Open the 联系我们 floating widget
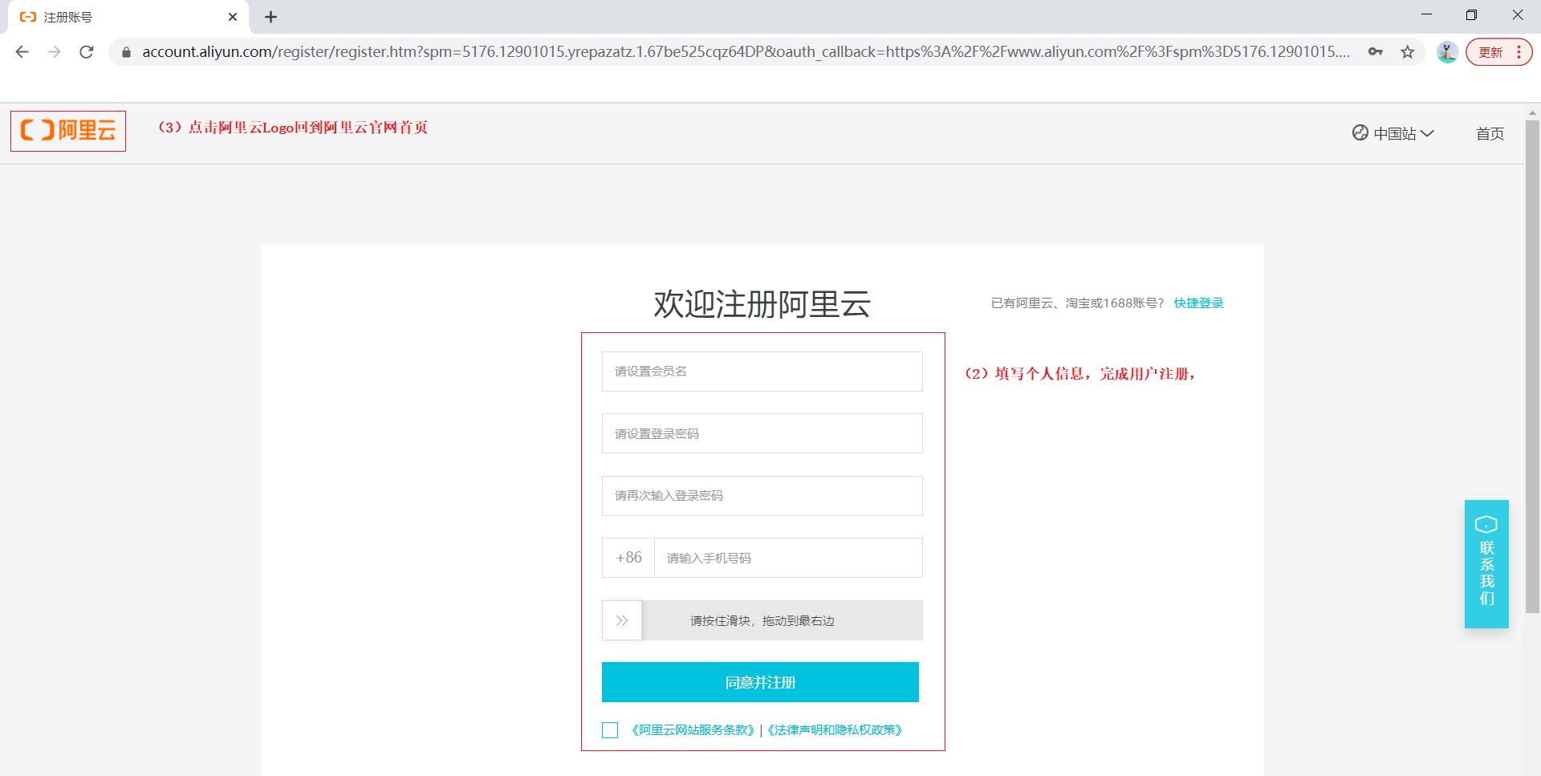 click(1486, 563)
